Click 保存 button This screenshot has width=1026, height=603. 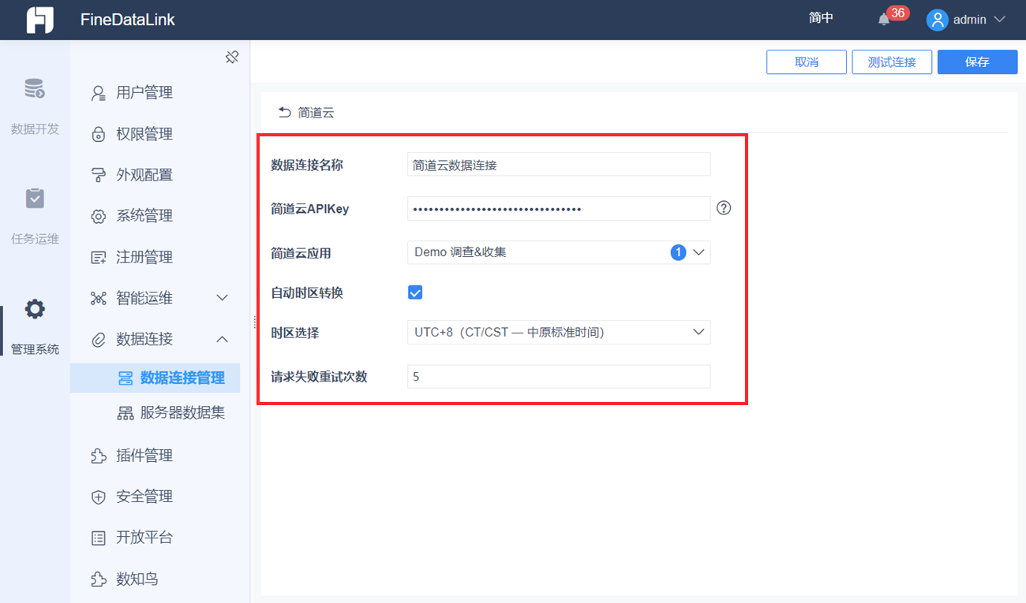click(x=977, y=62)
